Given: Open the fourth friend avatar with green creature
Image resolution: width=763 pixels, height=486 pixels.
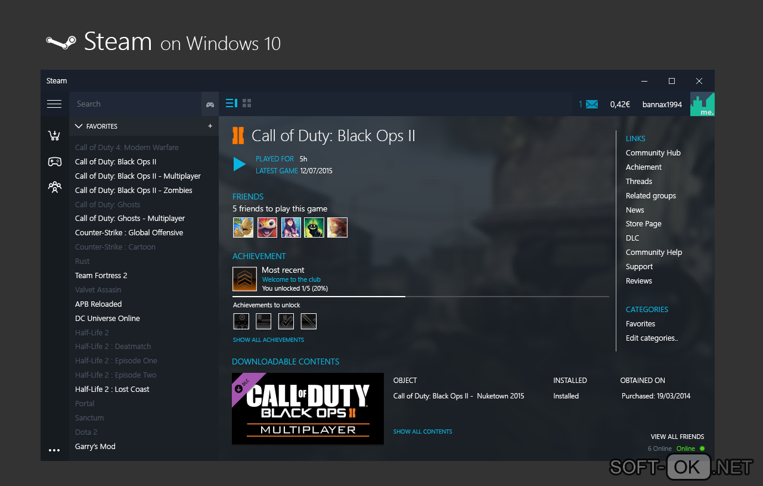Looking at the screenshot, I should click(x=314, y=228).
